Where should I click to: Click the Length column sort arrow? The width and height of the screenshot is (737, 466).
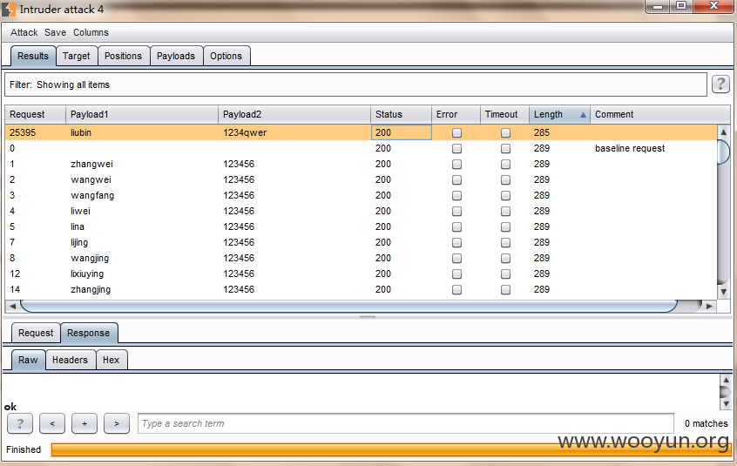point(583,115)
